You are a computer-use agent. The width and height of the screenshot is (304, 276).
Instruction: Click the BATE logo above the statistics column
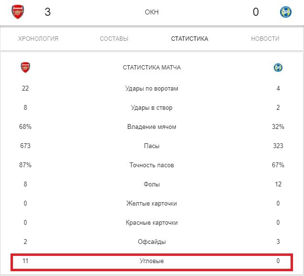pos(278,68)
